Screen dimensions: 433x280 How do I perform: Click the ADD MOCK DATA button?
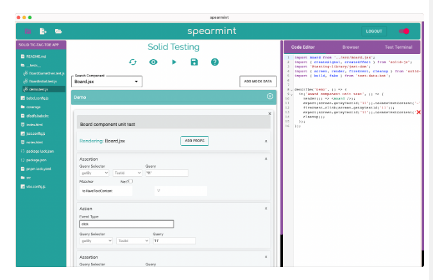[x=258, y=82]
